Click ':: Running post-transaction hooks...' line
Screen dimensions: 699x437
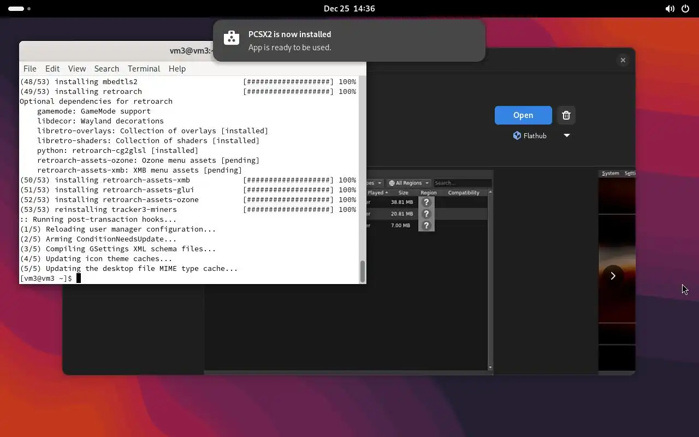click(98, 219)
